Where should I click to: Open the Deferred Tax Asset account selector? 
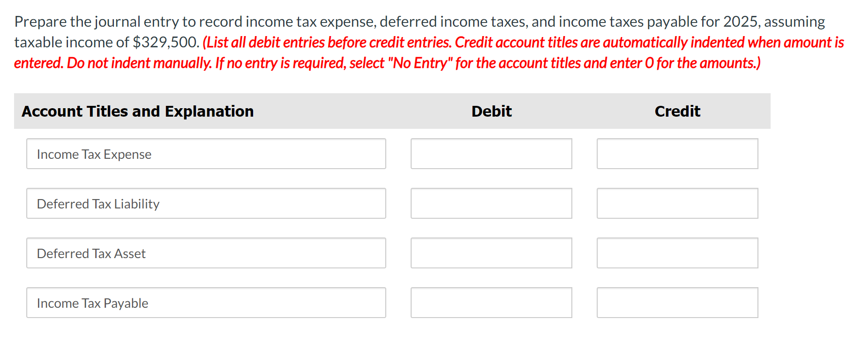click(206, 253)
